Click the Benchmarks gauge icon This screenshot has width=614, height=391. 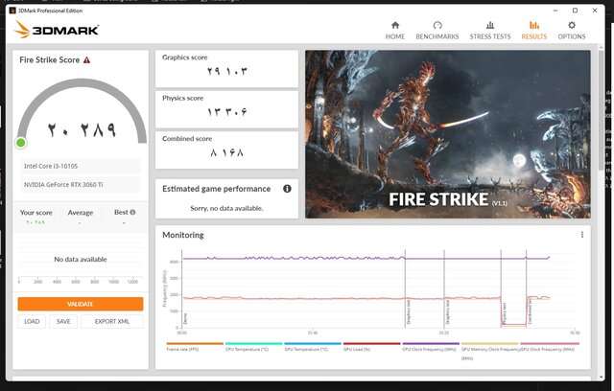[x=437, y=25]
